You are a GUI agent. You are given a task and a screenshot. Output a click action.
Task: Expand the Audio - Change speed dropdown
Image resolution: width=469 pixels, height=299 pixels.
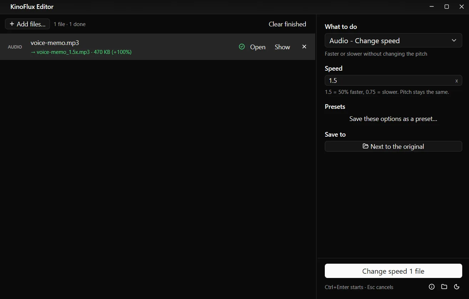[393, 40]
